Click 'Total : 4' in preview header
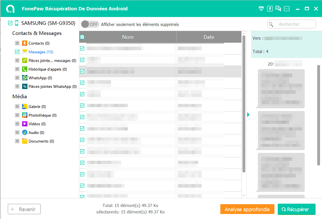Image resolution: width=322 pixels, height=219 pixels. (x=260, y=51)
